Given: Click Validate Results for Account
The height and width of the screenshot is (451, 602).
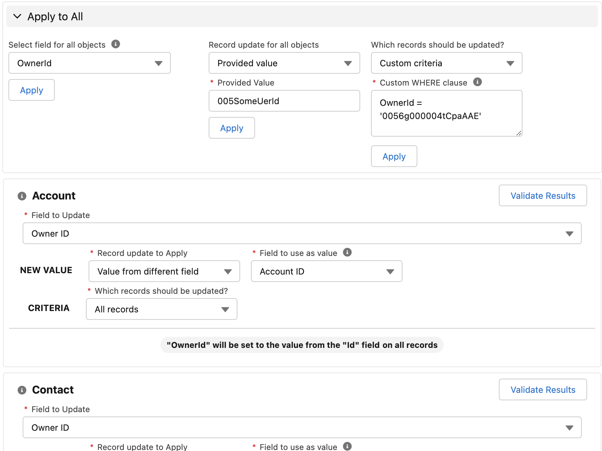Looking at the screenshot, I should [x=542, y=196].
